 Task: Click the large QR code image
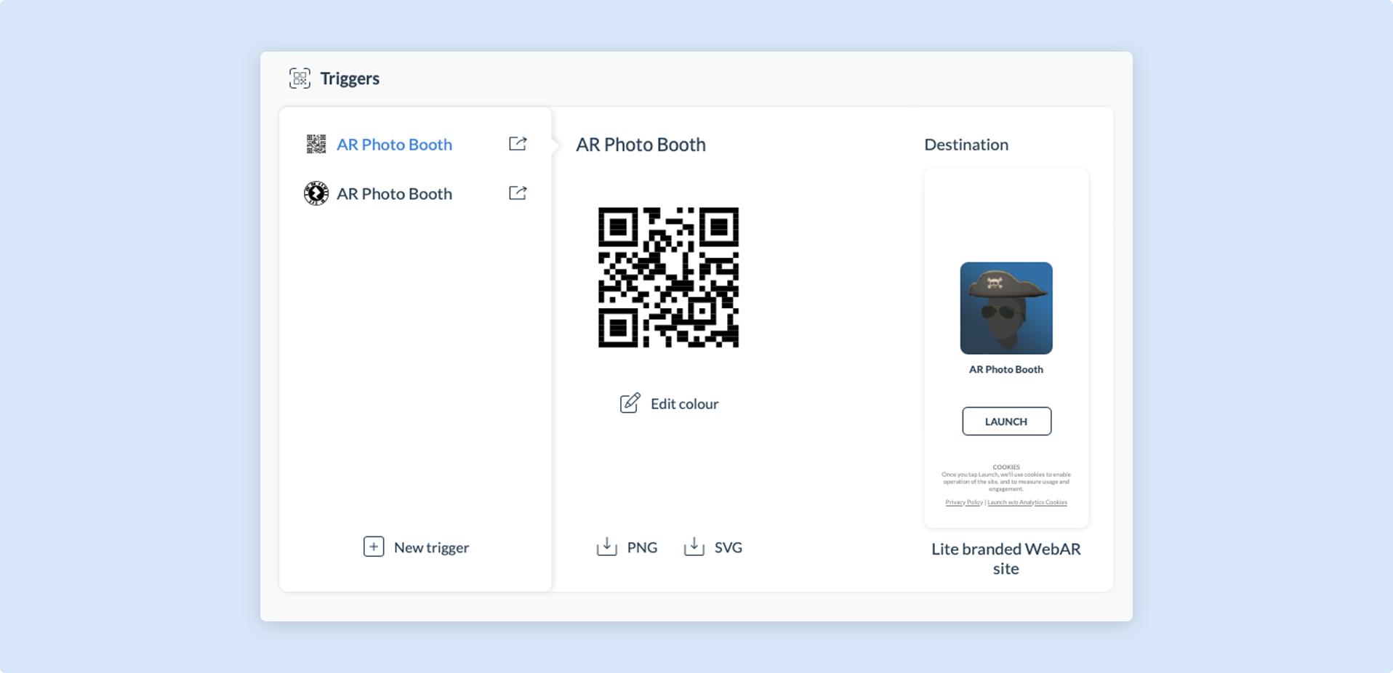[x=668, y=277]
